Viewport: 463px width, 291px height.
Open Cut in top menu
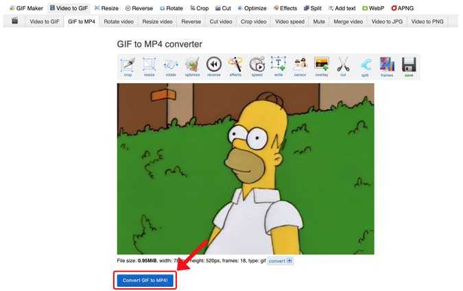(223, 8)
